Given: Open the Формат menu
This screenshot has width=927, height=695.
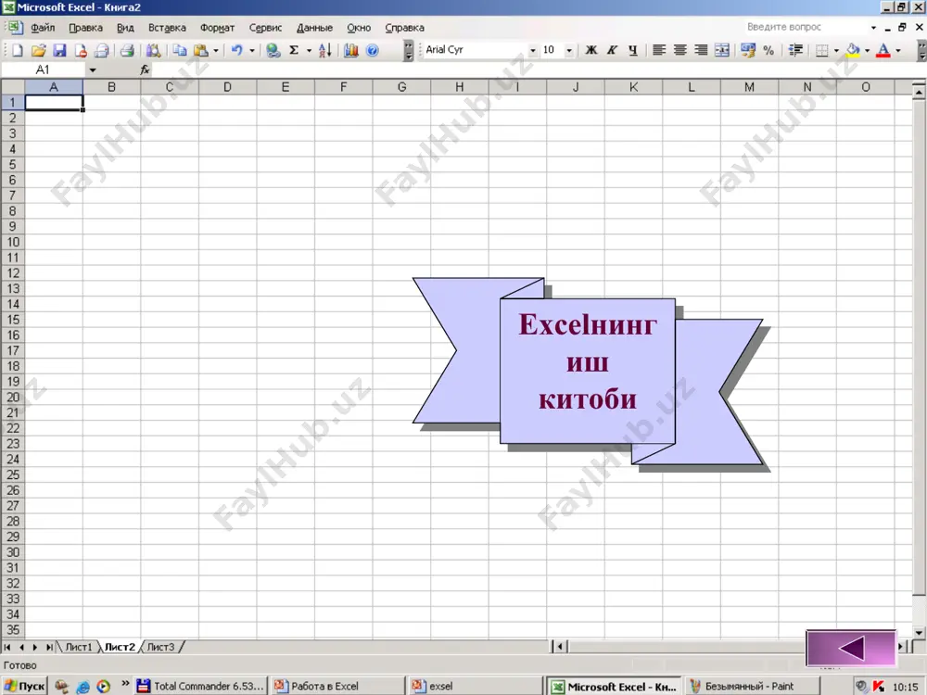Looking at the screenshot, I should pos(217,27).
